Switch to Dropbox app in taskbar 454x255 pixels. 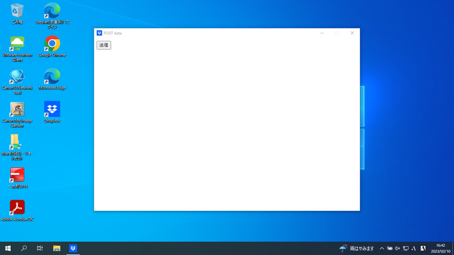point(73,248)
